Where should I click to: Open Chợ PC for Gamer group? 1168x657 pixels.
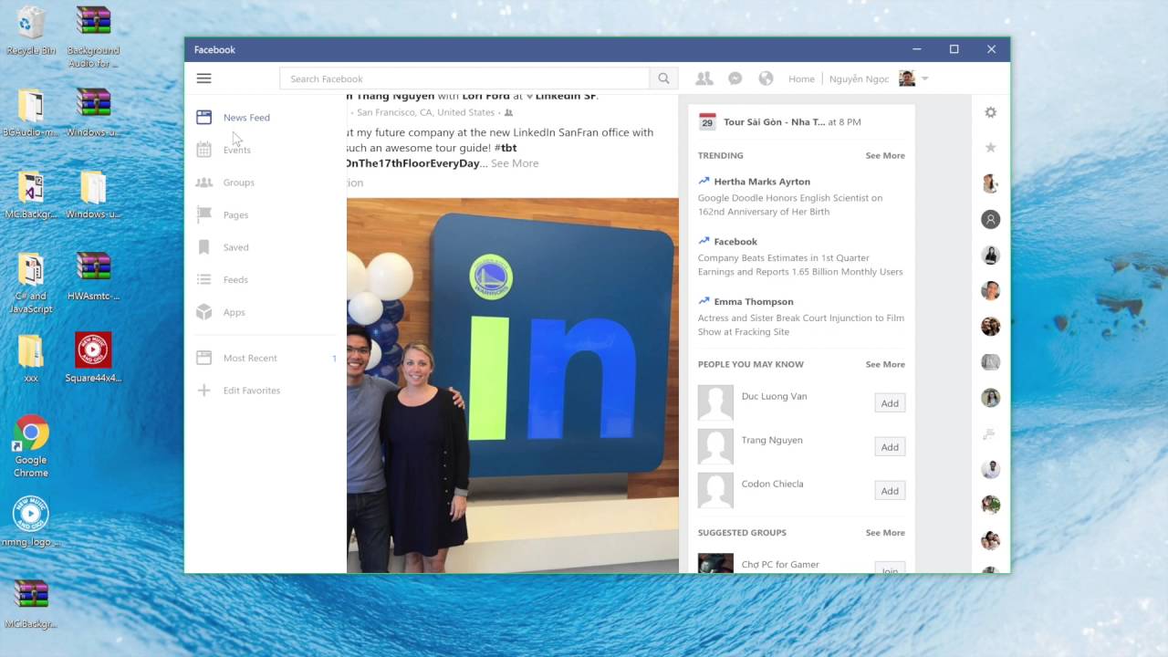click(780, 564)
